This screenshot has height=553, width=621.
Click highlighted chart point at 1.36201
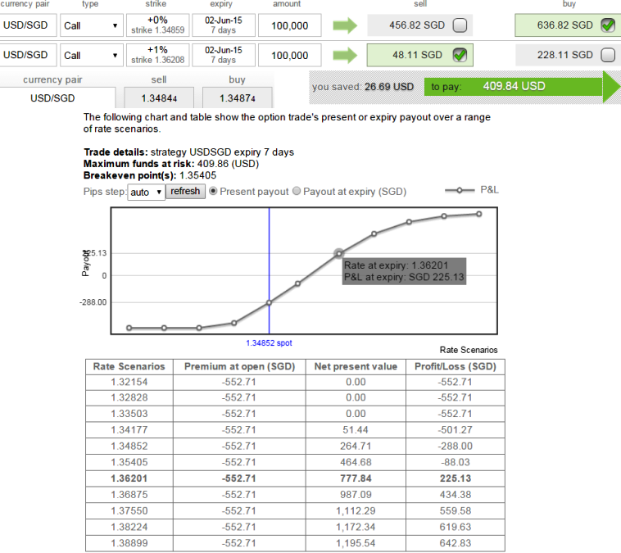(339, 253)
